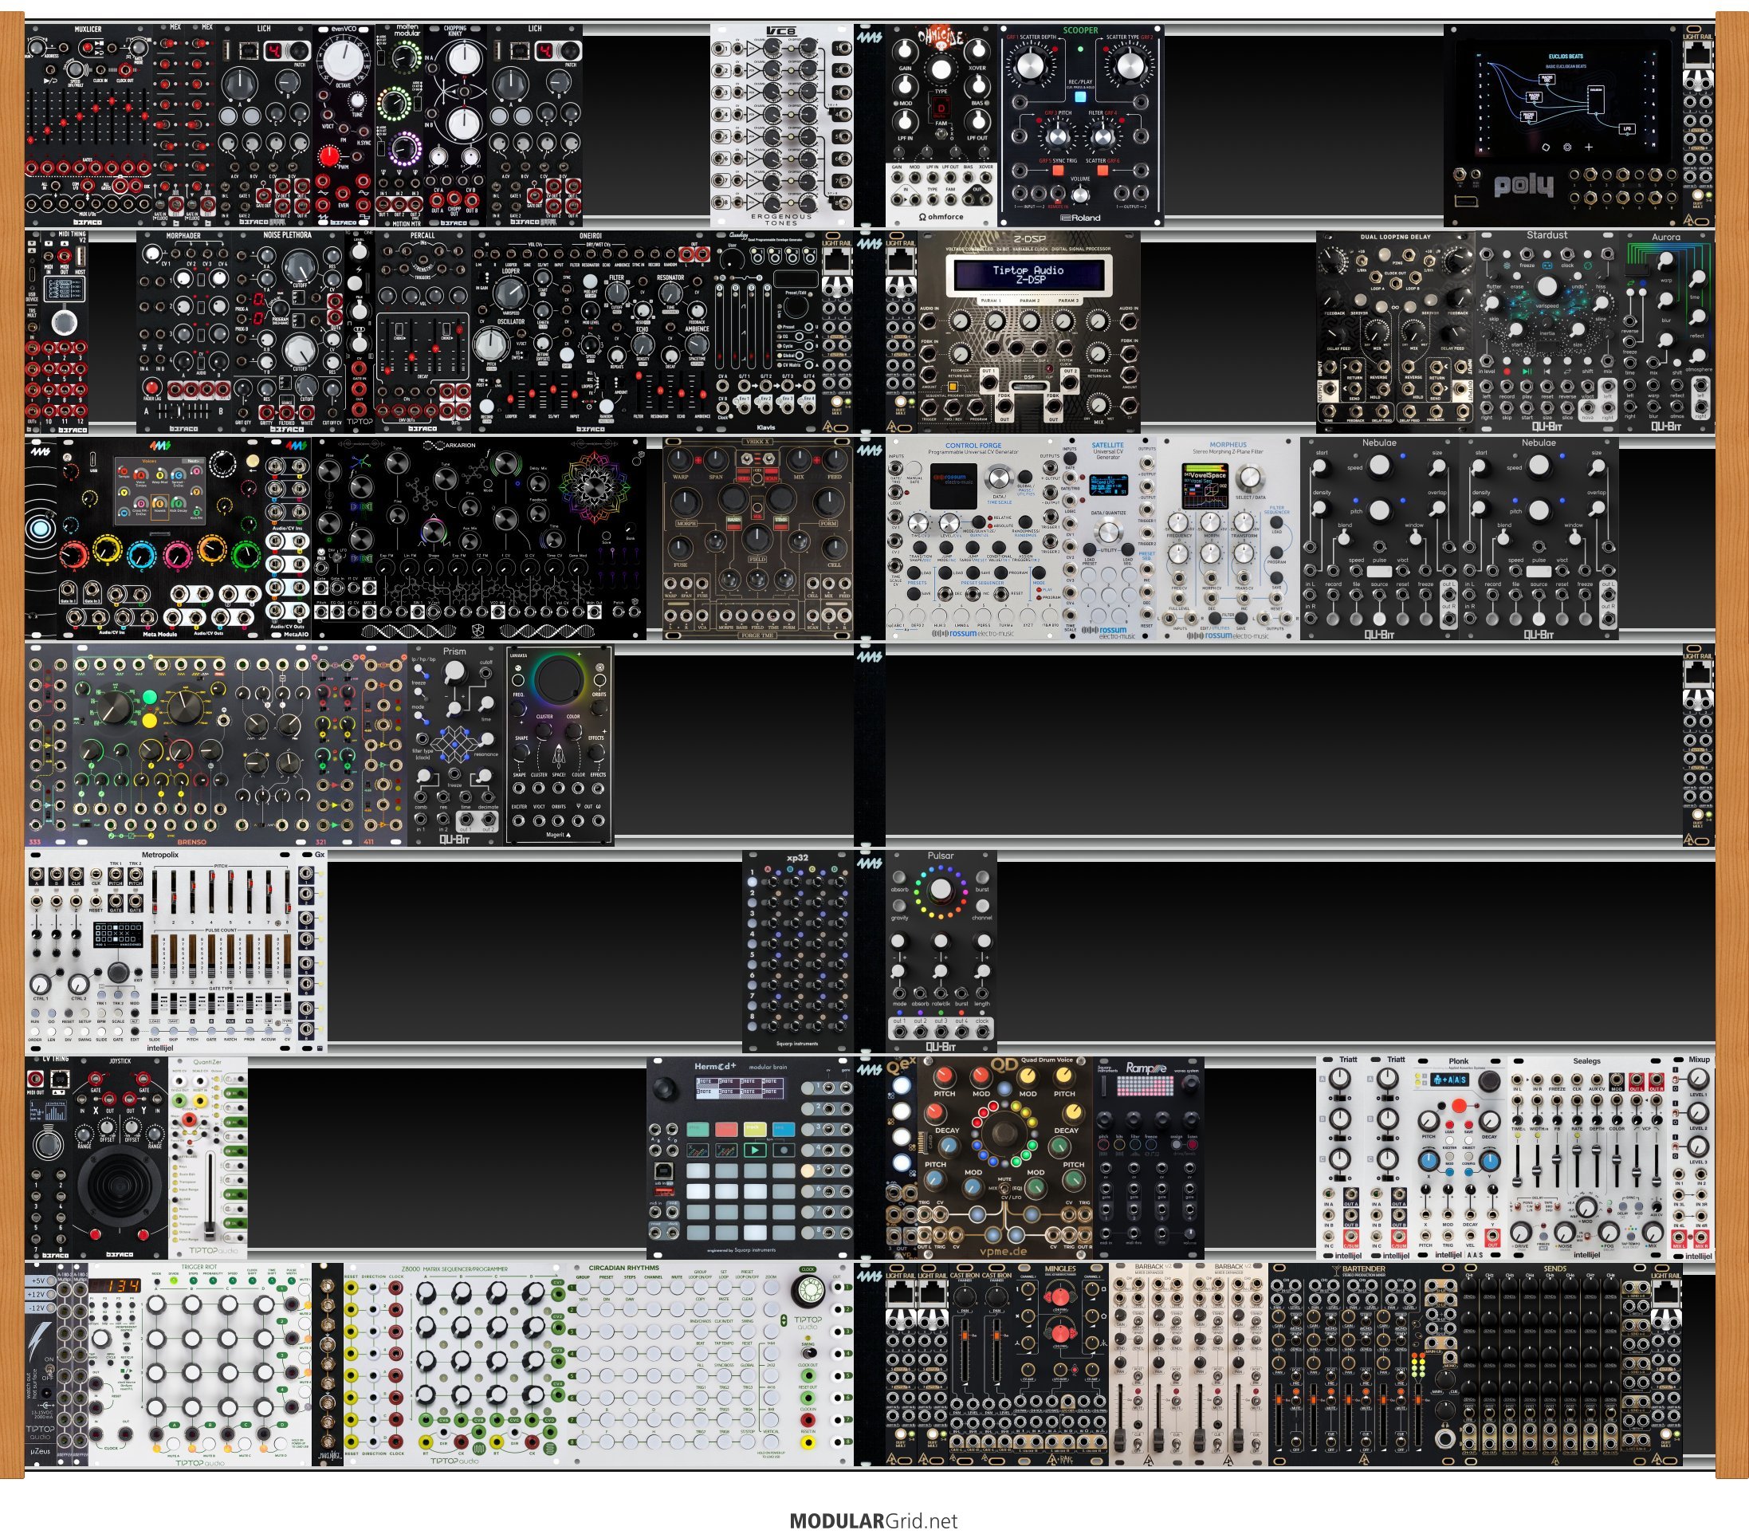Select the Control Forge module
The image size is (1749, 1538).
coord(973,539)
